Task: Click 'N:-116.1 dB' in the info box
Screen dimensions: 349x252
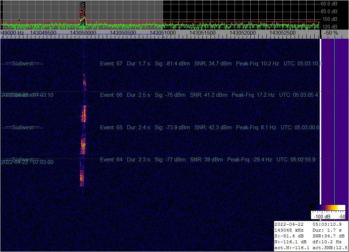Action: [x=290, y=241]
